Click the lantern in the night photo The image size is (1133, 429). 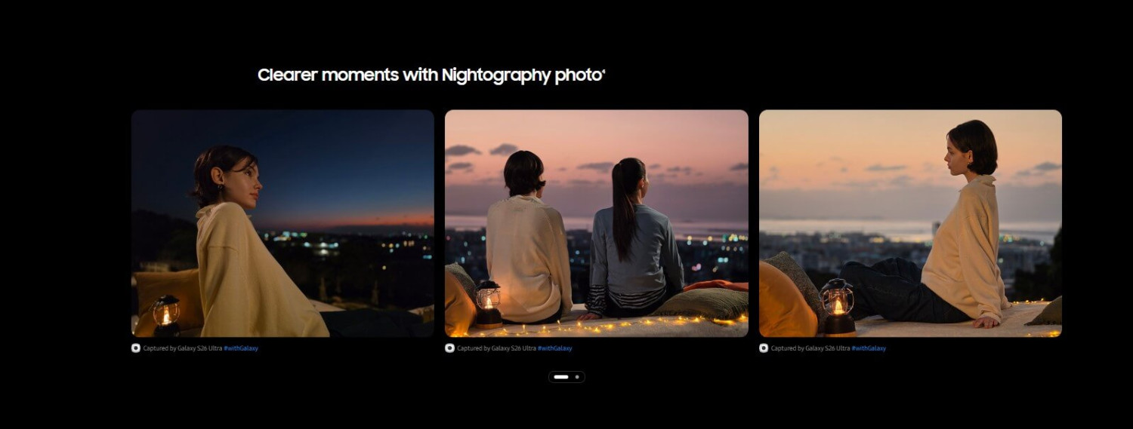[x=166, y=313]
